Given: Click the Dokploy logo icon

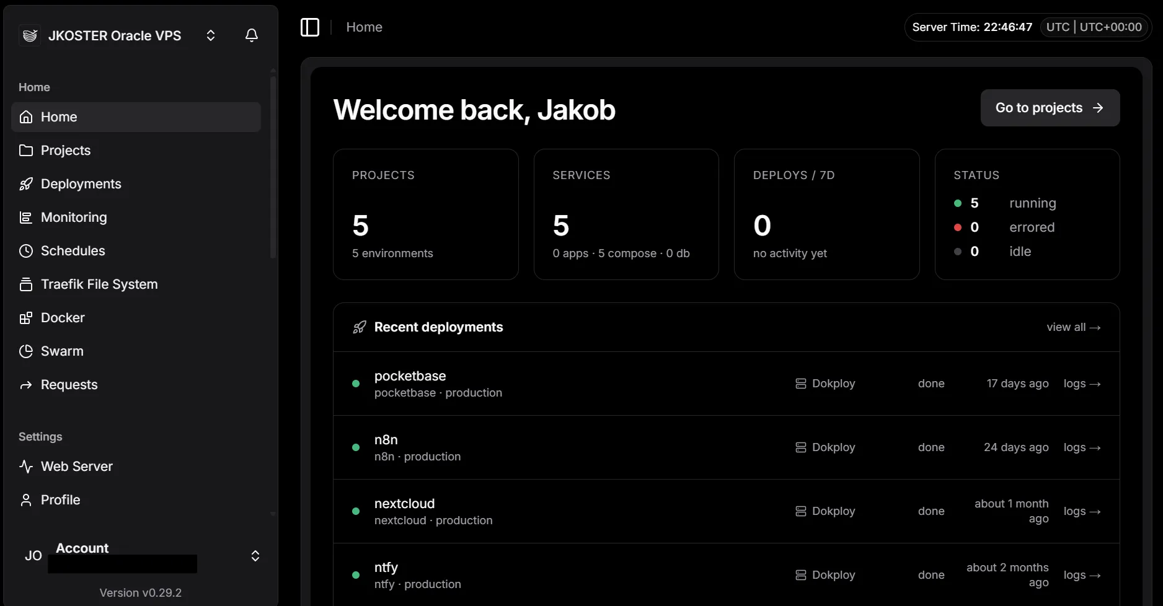Looking at the screenshot, I should (x=30, y=35).
